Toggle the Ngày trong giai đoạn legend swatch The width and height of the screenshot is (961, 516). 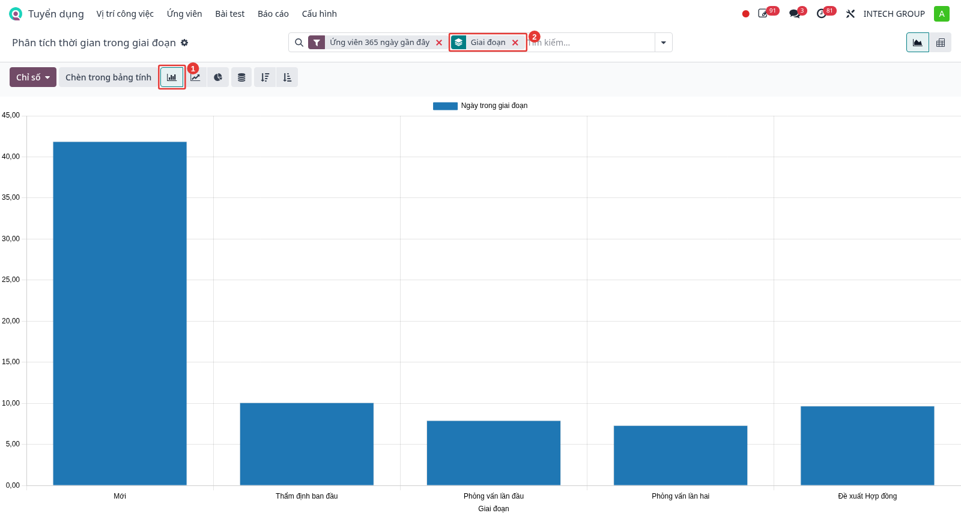445,106
